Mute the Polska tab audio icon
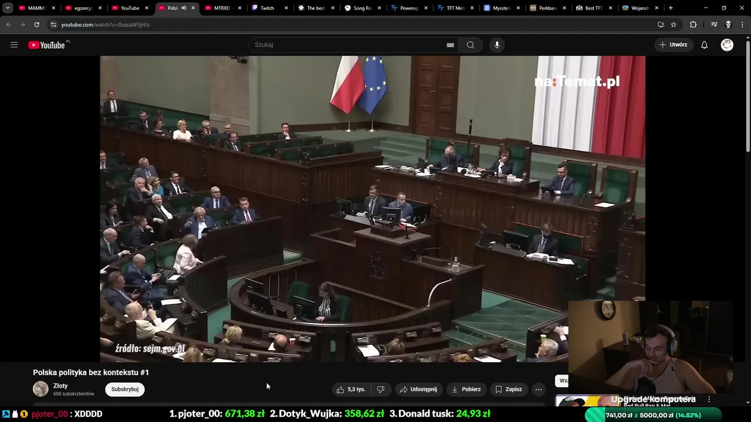This screenshot has height=422, width=751. (184, 8)
